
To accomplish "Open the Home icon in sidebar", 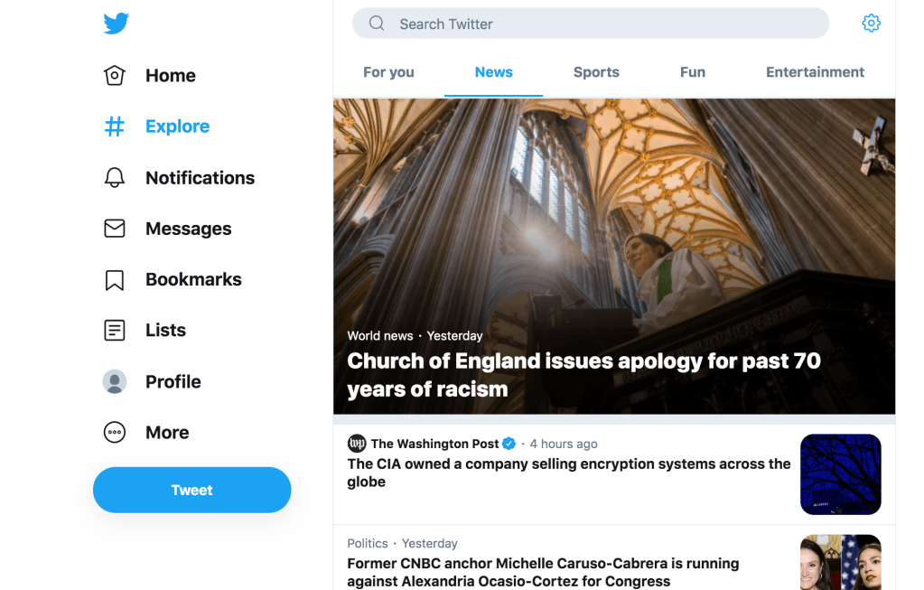I will pos(115,76).
